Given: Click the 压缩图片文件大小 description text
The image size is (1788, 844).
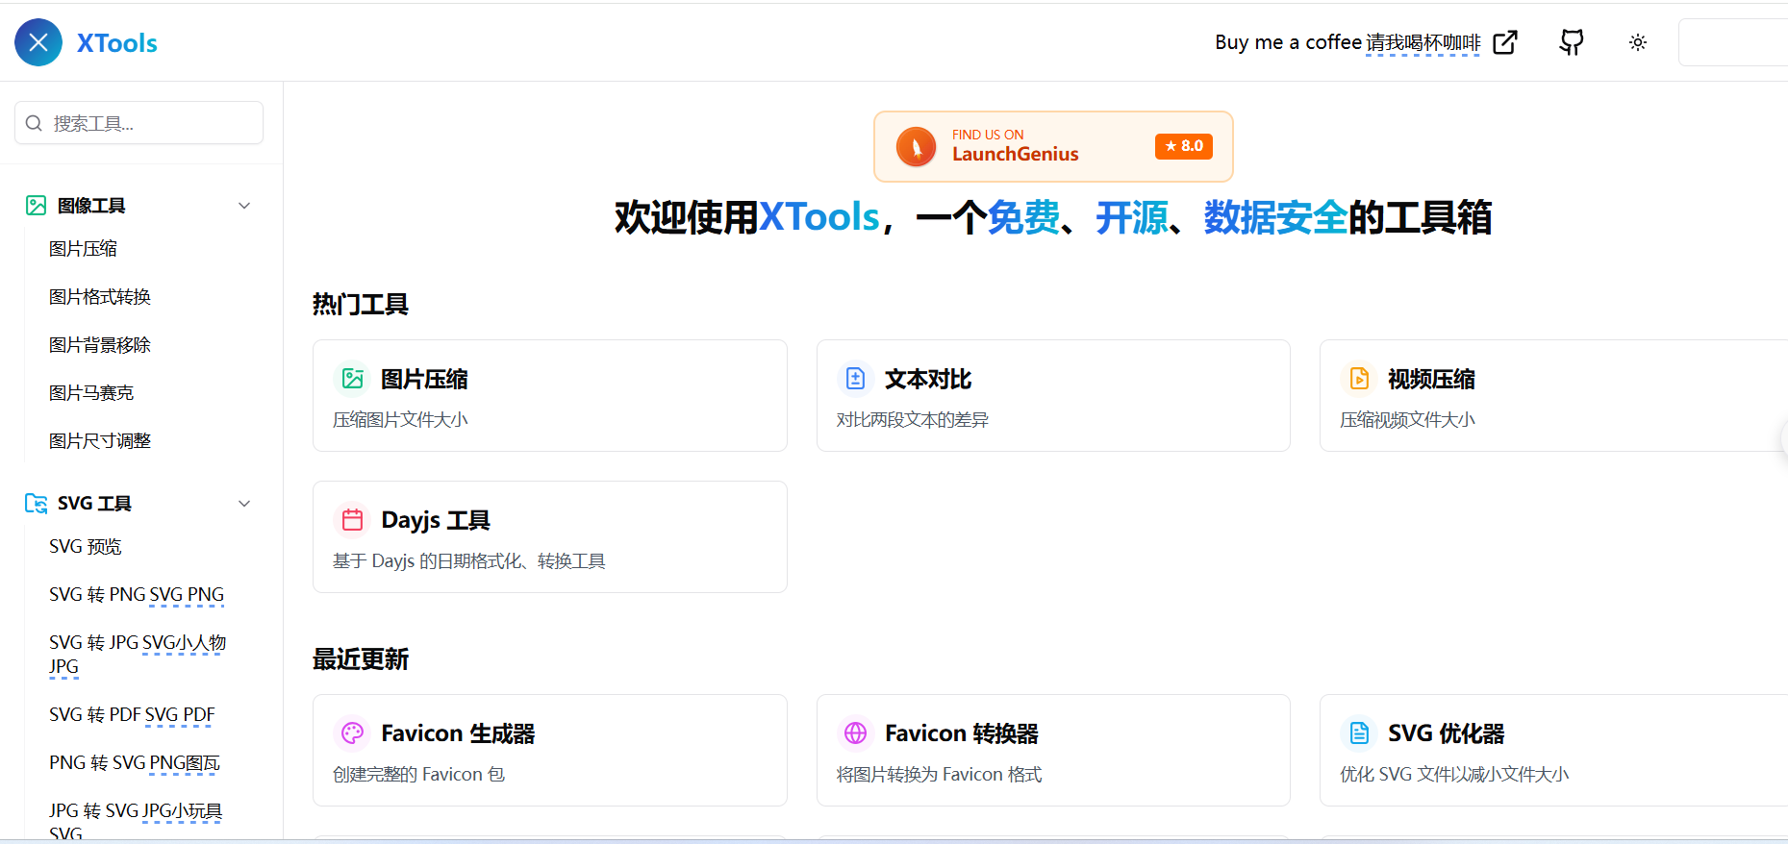Looking at the screenshot, I should (x=400, y=420).
